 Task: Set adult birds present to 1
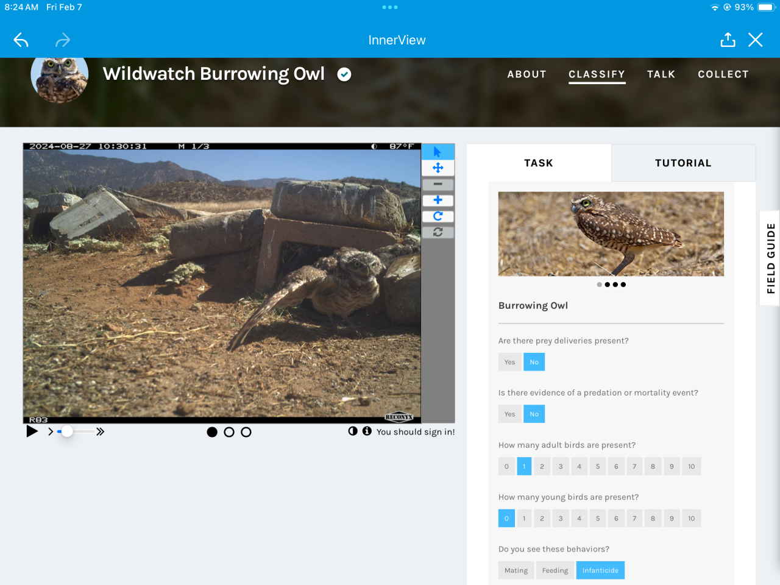(x=524, y=466)
